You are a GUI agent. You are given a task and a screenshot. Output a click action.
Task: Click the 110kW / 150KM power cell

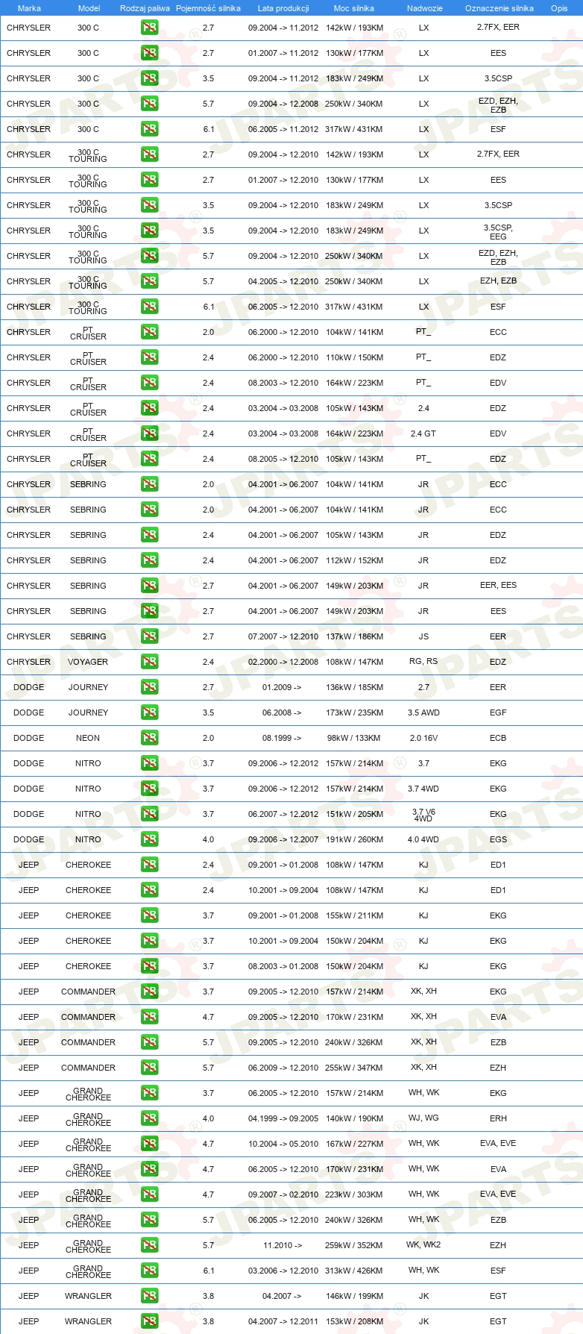click(x=354, y=357)
